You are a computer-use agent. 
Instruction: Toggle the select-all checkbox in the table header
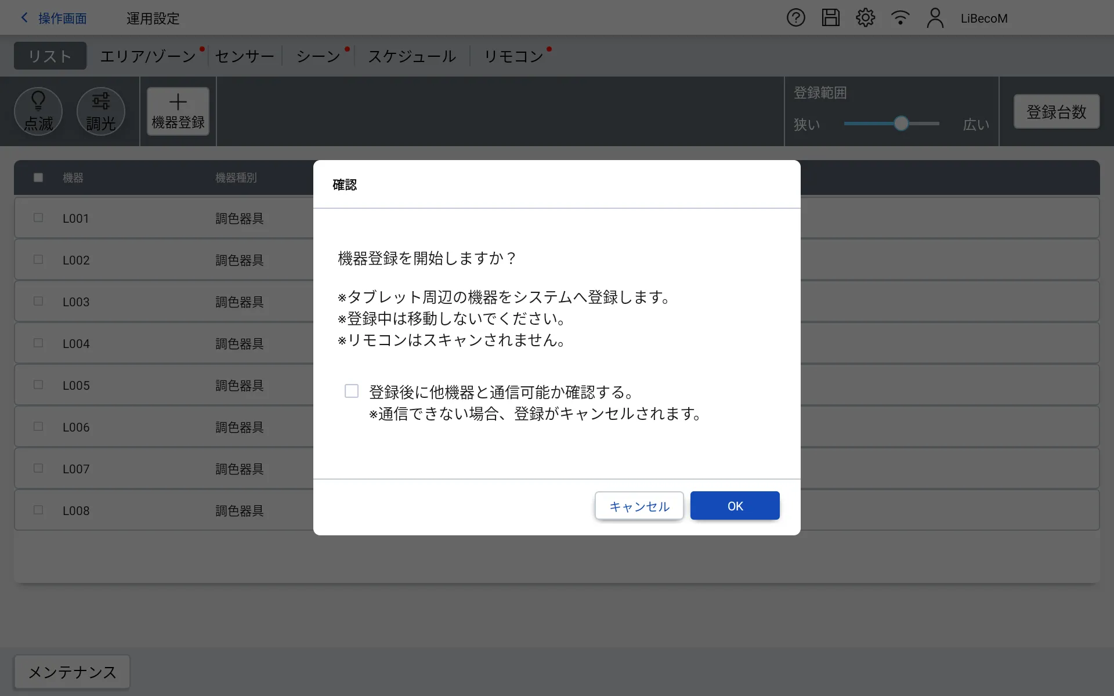tap(38, 177)
